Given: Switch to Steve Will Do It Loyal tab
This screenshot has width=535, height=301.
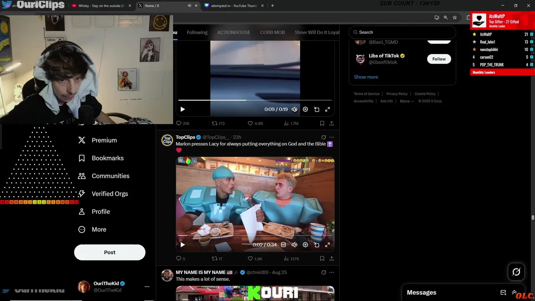Looking at the screenshot, I should (316, 32).
